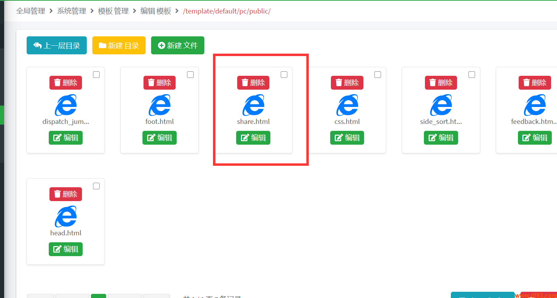Delete the side_sort.ht... file

441,83
